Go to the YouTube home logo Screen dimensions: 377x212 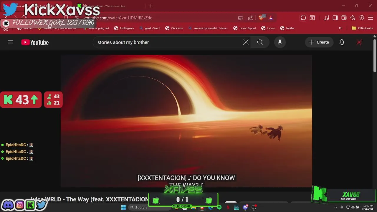[35, 42]
